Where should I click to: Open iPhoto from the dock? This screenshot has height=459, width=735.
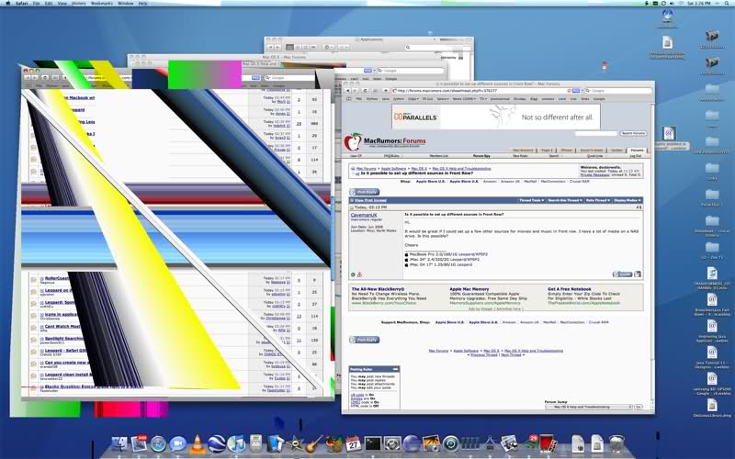tap(431, 443)
